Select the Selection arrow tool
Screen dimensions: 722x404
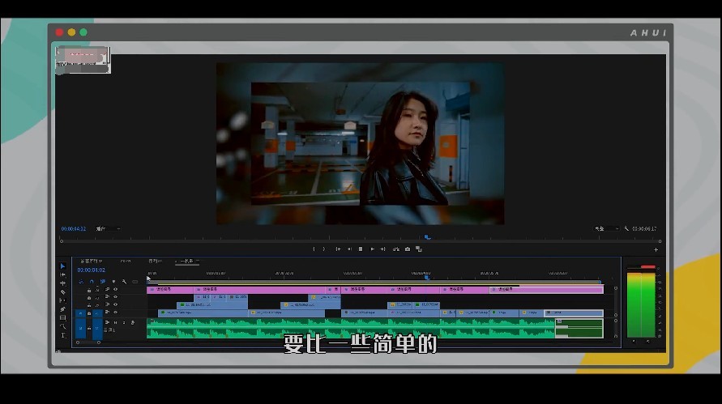[62, 266]
